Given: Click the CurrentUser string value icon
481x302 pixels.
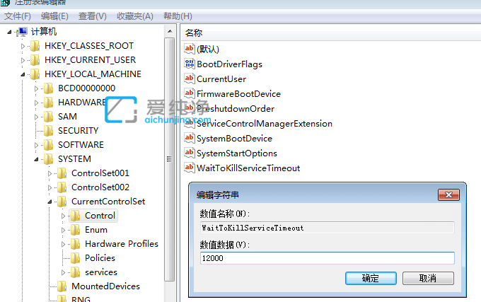Looking at the screenshot, I should pos(190,79).
